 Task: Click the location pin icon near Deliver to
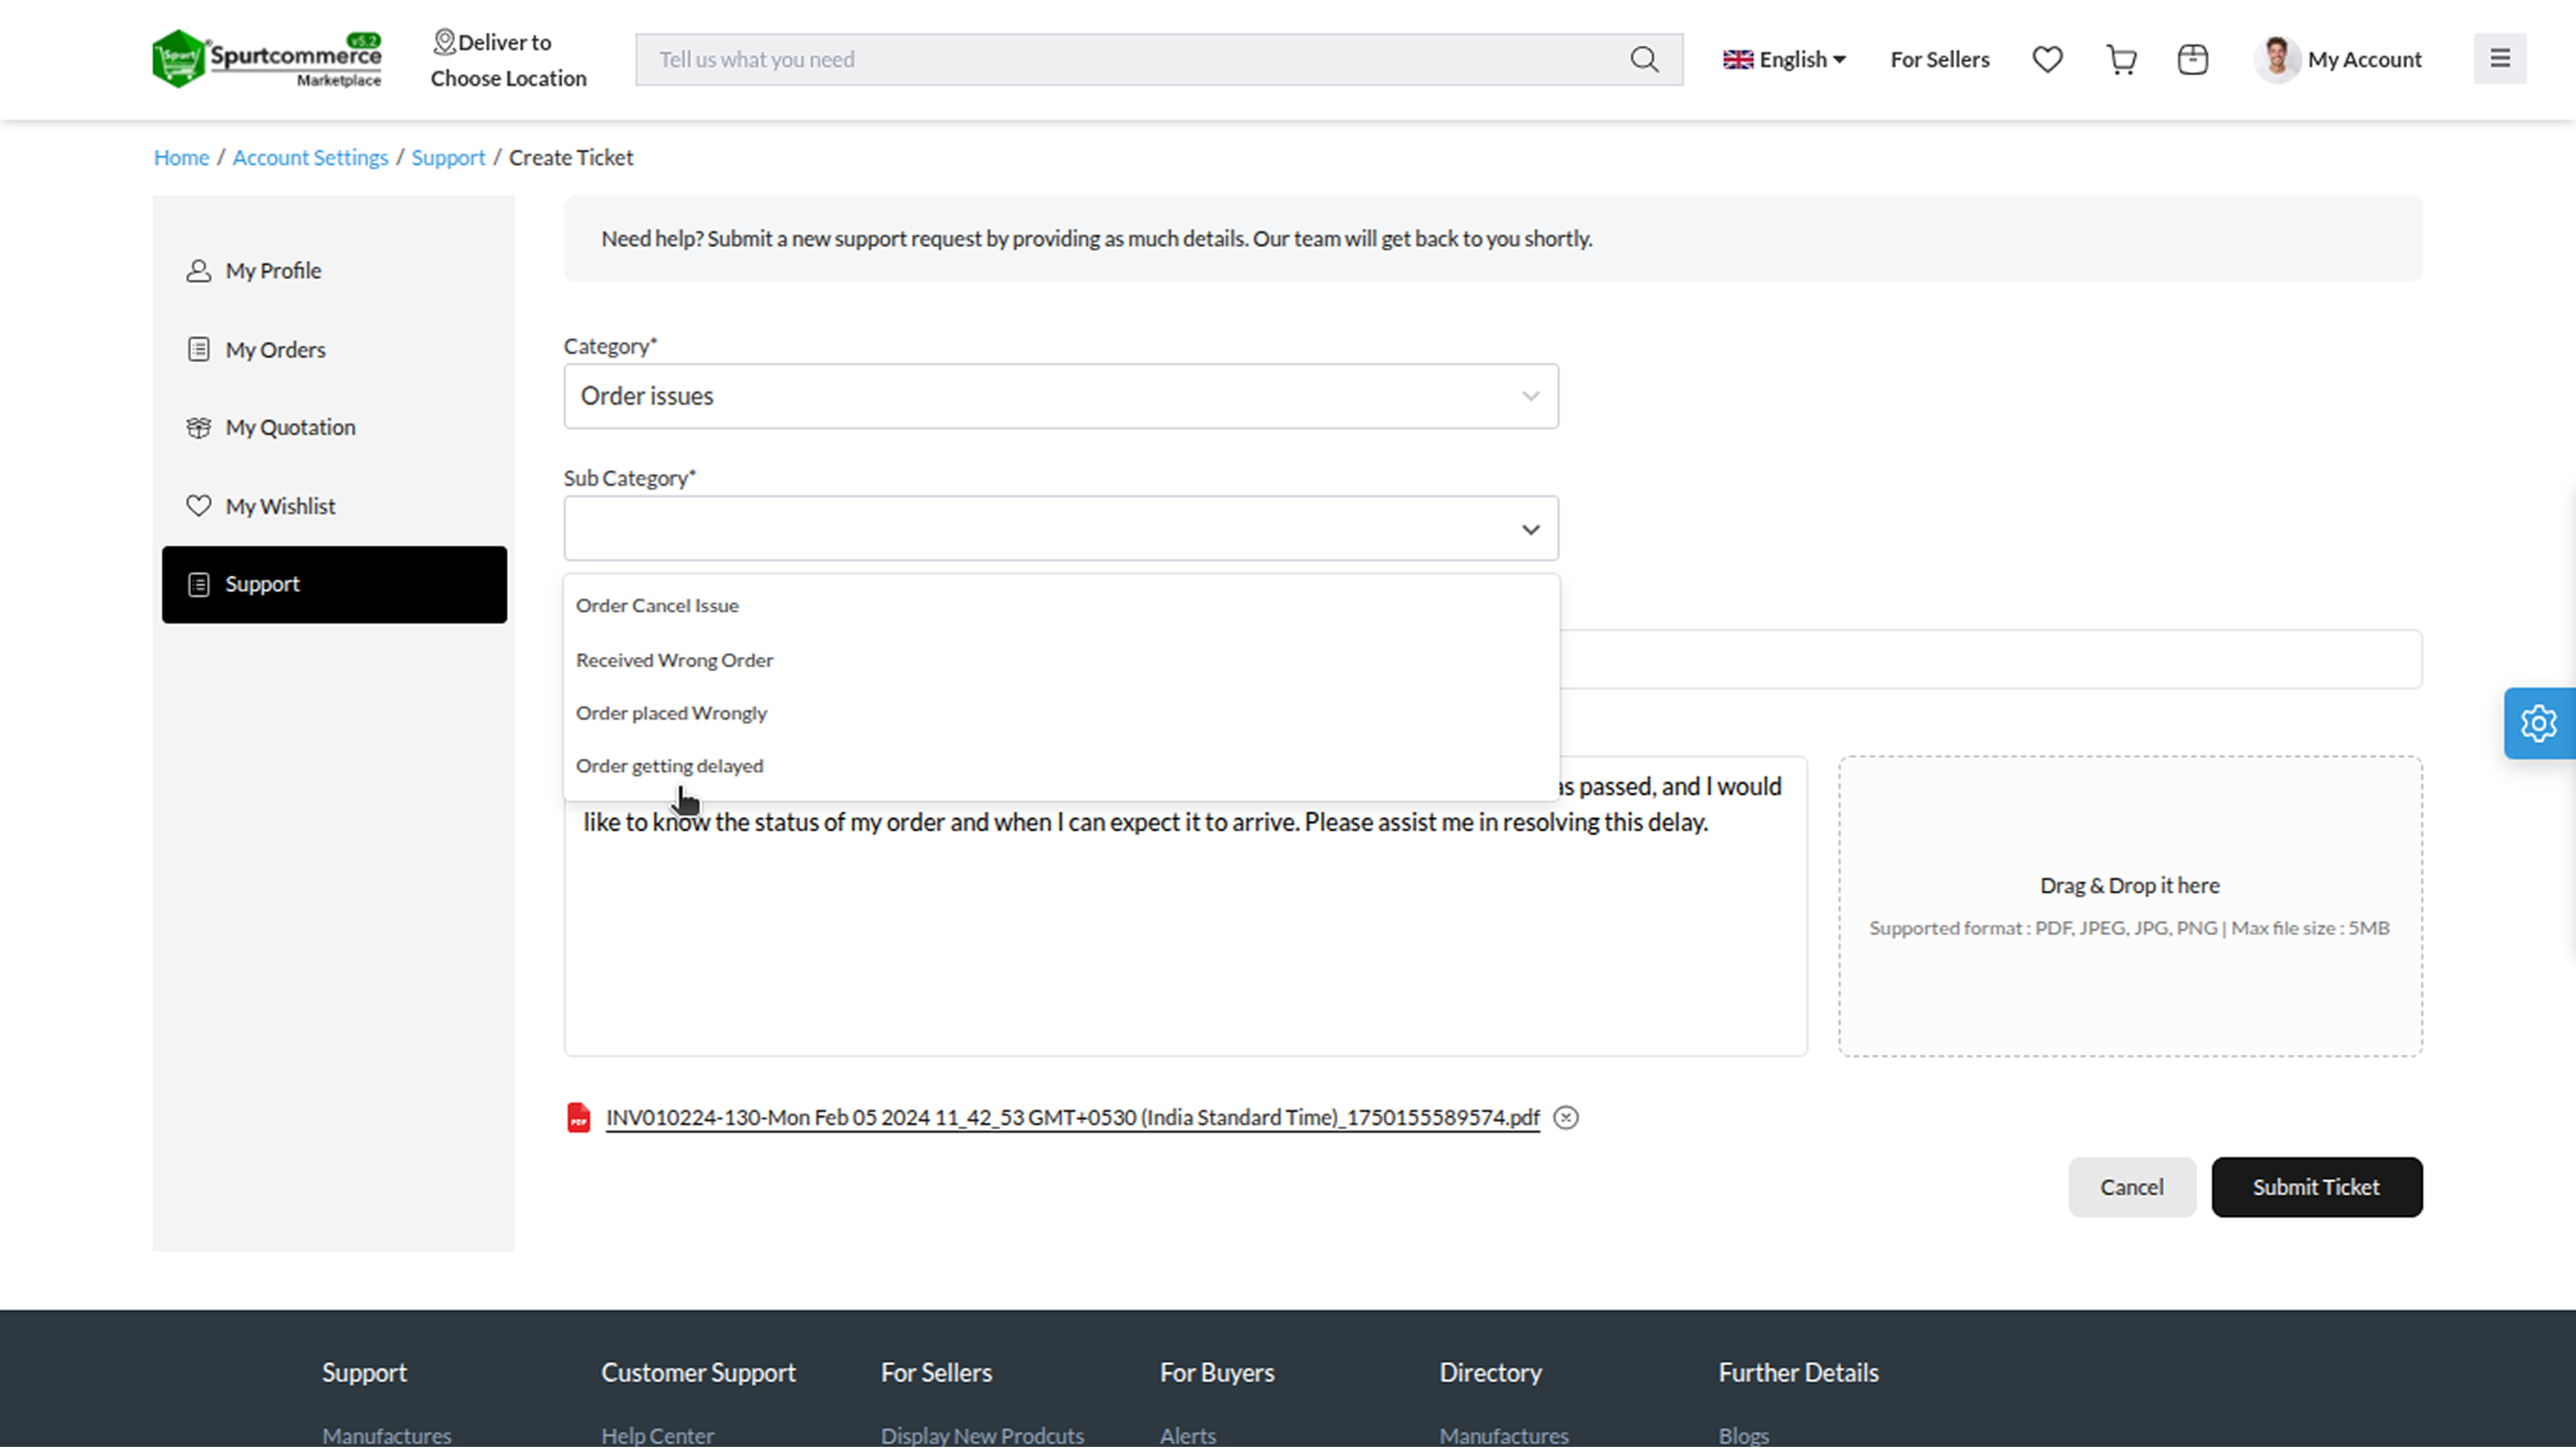point(444,42)
